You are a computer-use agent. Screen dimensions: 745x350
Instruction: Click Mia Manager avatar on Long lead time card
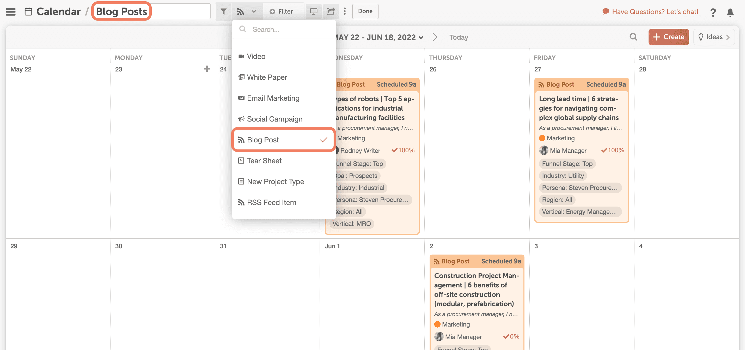(544, 150)
